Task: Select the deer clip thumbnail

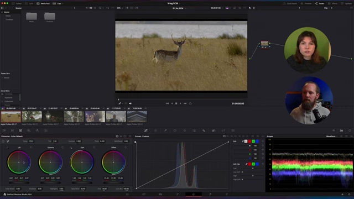Action: [x=11, y=117]
